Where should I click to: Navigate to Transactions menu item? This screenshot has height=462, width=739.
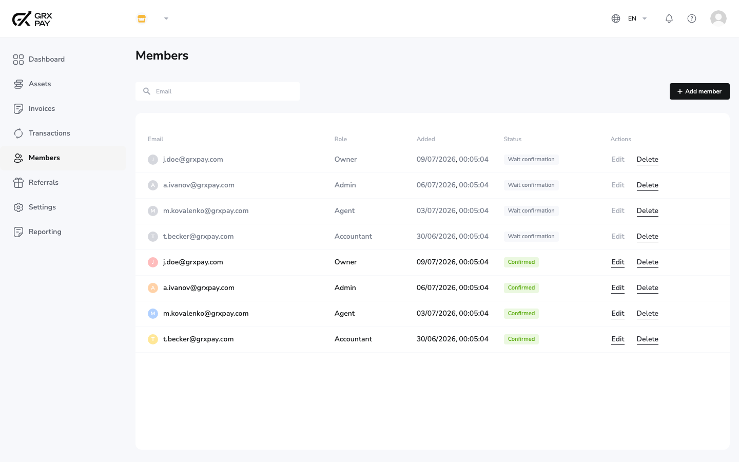(63, 133)
